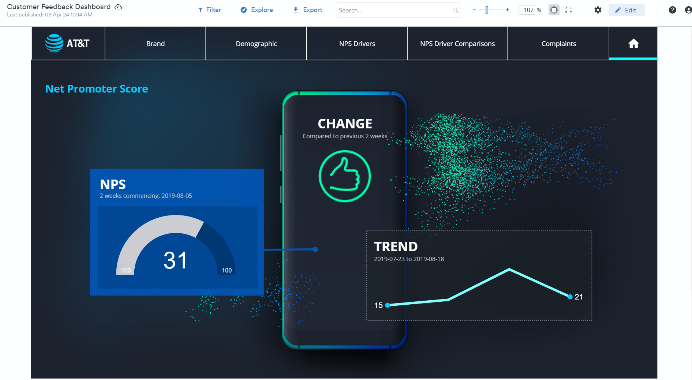Image resolution: width=692 pixels, height=380 pixels.
Task: Click the peak of the trend line
Action: click(509, 270)
